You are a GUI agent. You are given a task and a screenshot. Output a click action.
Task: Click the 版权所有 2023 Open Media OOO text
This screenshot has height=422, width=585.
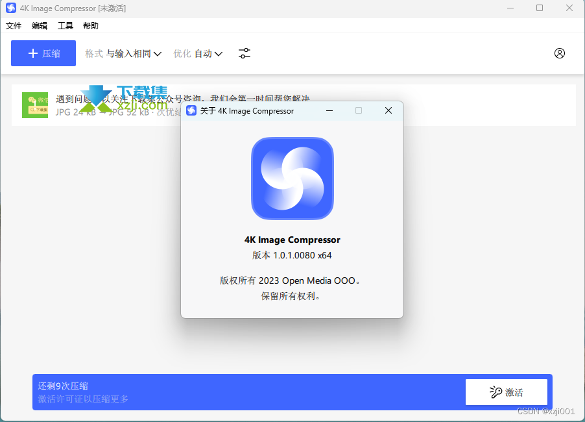pos(290,280)
